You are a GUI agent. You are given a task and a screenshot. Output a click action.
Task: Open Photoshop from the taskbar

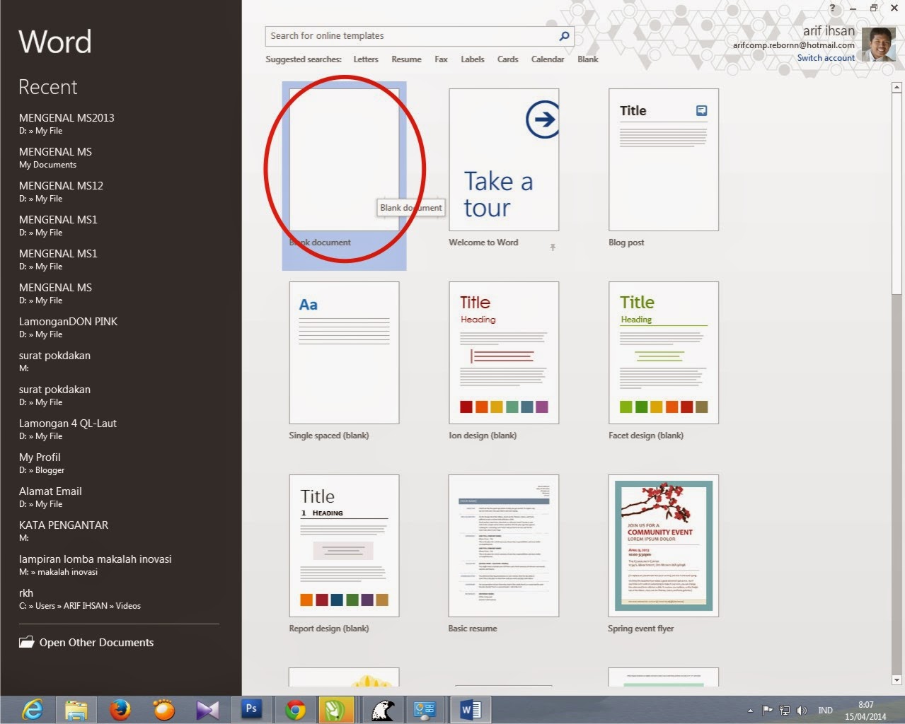tap(251, 708)
